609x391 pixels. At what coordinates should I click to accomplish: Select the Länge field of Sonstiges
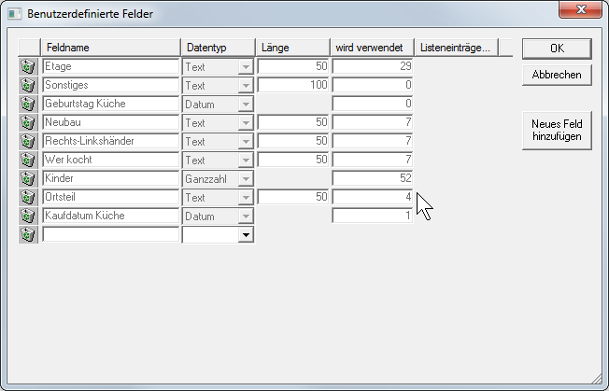click(x=293, y=86)
